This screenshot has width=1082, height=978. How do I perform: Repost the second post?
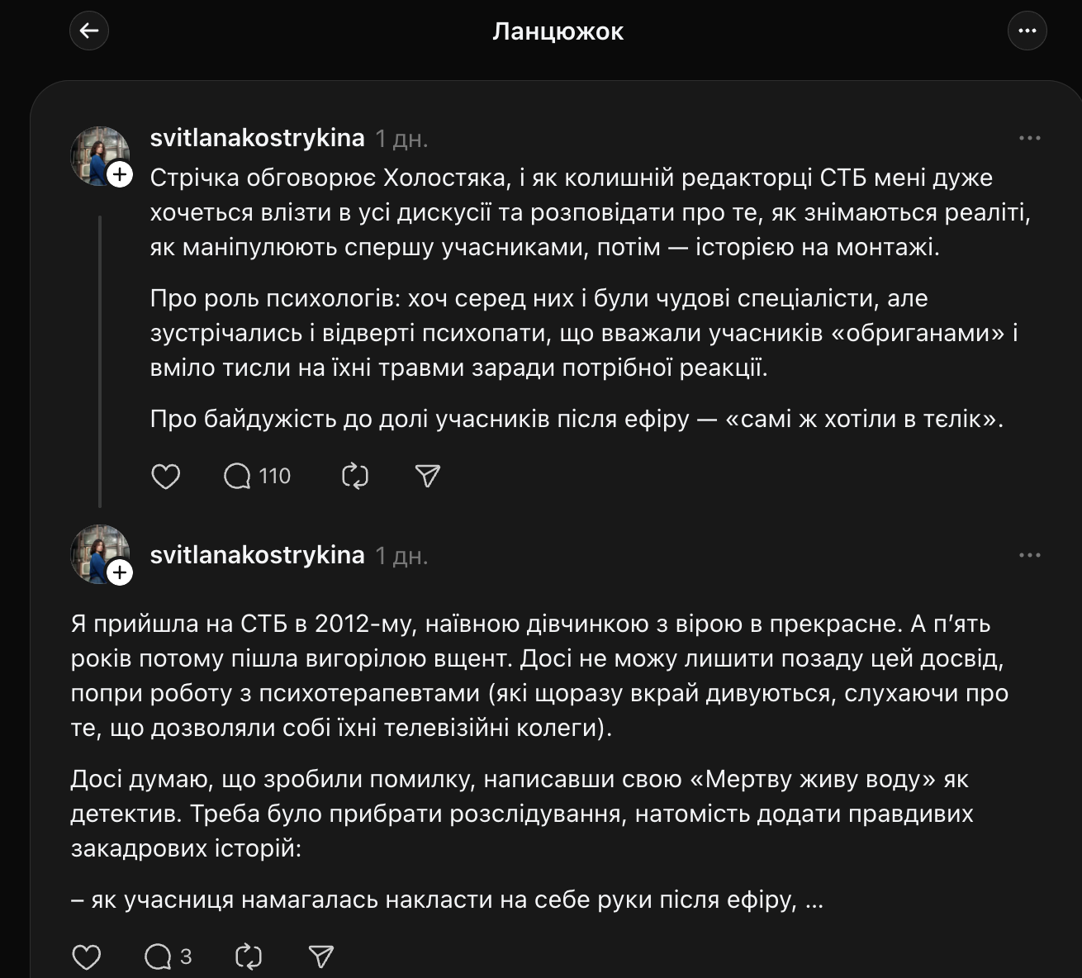[x=249, y=957]
